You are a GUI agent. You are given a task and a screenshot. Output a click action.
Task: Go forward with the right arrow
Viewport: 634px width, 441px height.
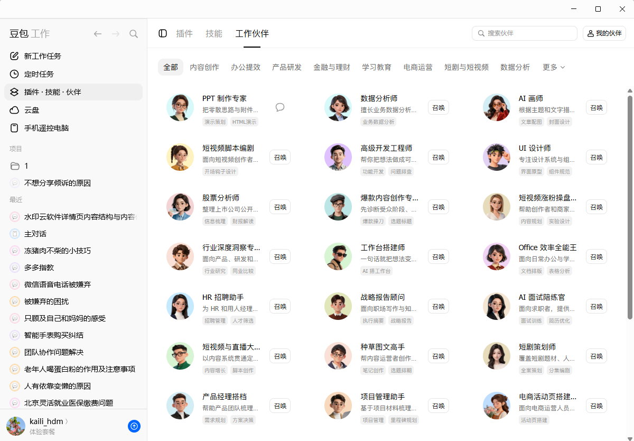(116, 34)
